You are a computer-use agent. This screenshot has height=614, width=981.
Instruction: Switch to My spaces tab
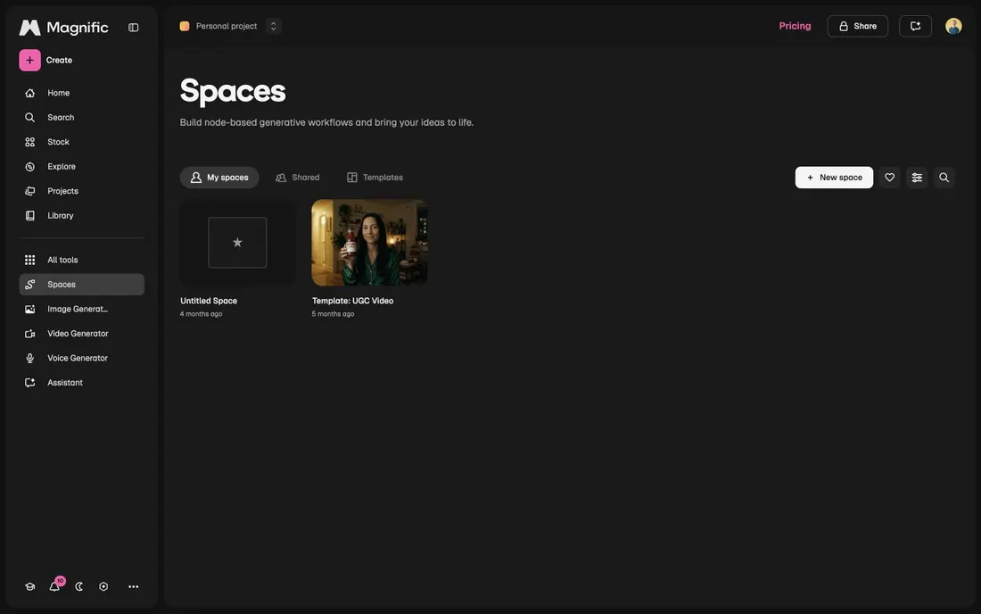[219, 177]
